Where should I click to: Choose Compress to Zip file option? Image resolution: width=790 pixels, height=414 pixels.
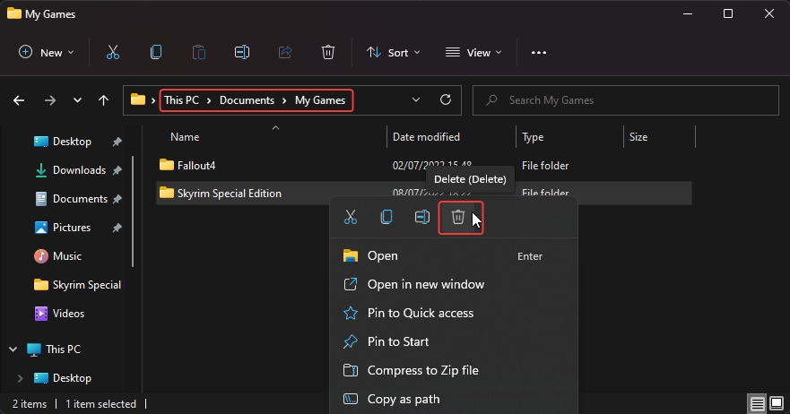[x=422, y=370]
